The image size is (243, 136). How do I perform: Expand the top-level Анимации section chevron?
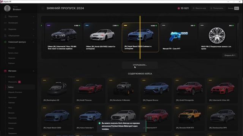[x=33, y=23]
